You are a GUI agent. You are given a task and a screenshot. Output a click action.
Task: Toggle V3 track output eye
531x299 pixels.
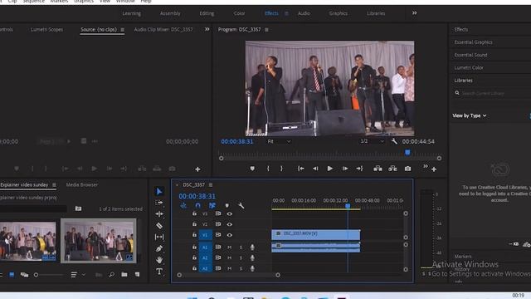pos(230,214)
